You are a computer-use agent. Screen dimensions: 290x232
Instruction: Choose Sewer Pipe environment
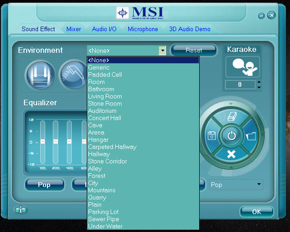143,219
